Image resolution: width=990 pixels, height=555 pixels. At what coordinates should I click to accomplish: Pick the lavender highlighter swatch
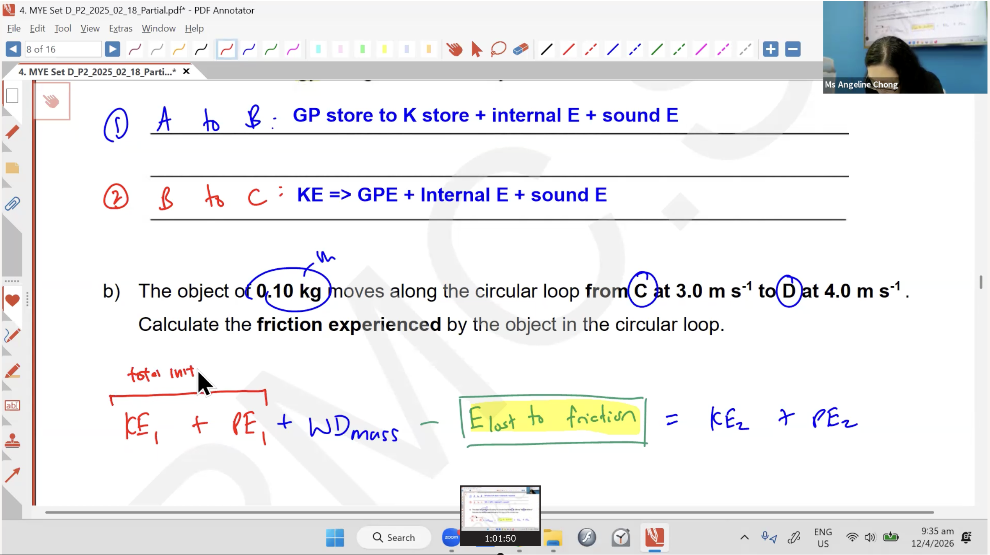pyautogui.click(x=407, y=49)
